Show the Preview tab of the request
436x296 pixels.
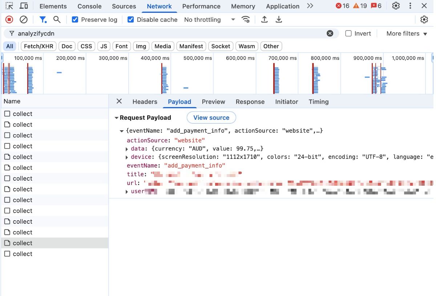point(214,102)
